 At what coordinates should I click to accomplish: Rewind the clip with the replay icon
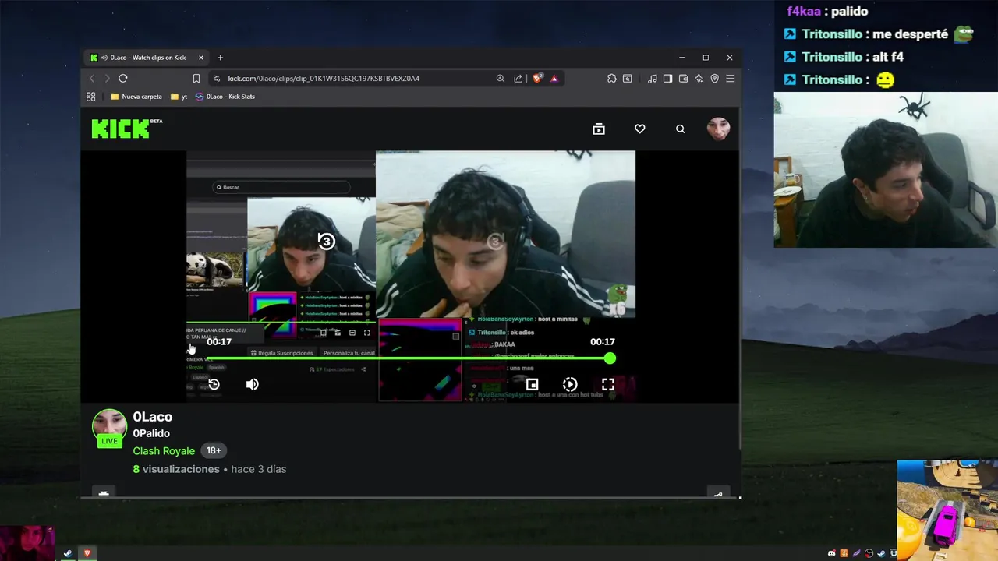[214, 384]
